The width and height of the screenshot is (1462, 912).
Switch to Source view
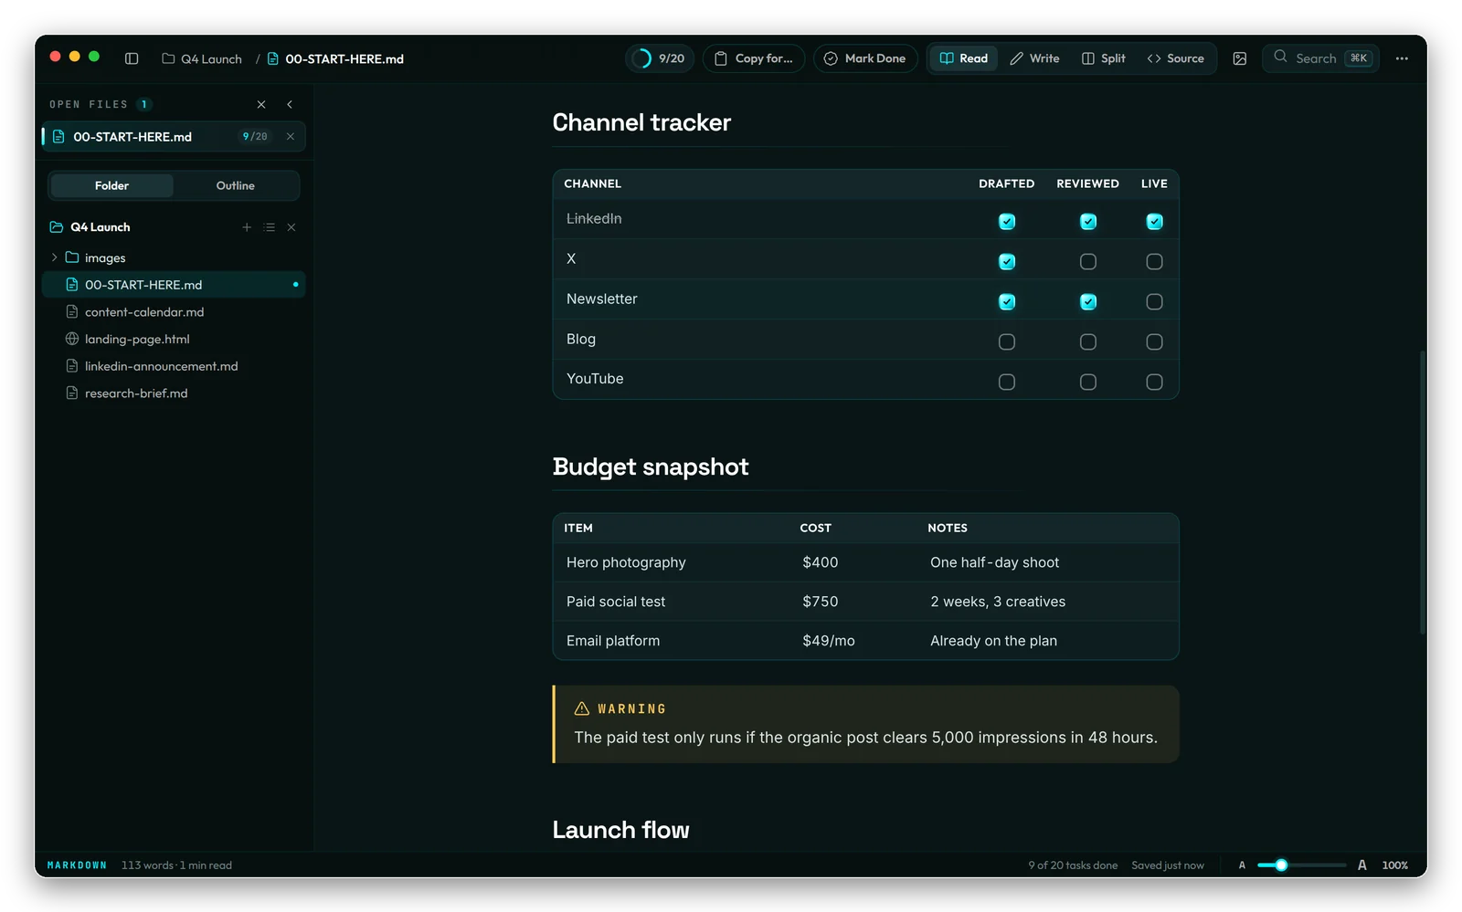[1176, 58]
